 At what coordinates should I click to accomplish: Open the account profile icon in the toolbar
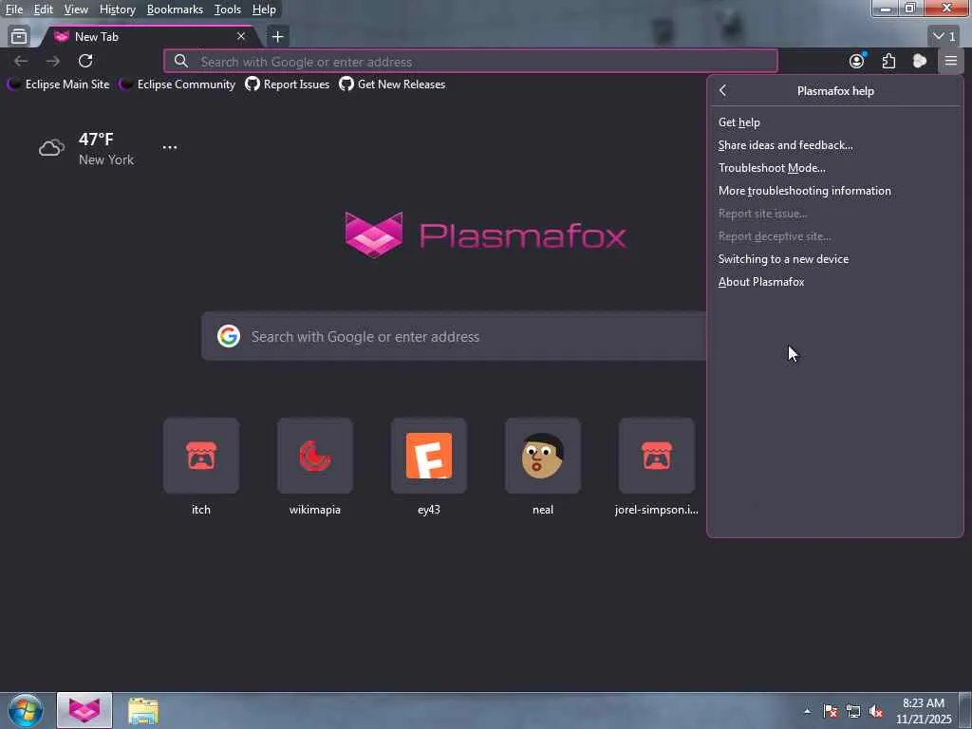click(857, 61)
